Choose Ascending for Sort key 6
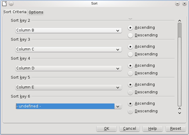 (131, 104)
